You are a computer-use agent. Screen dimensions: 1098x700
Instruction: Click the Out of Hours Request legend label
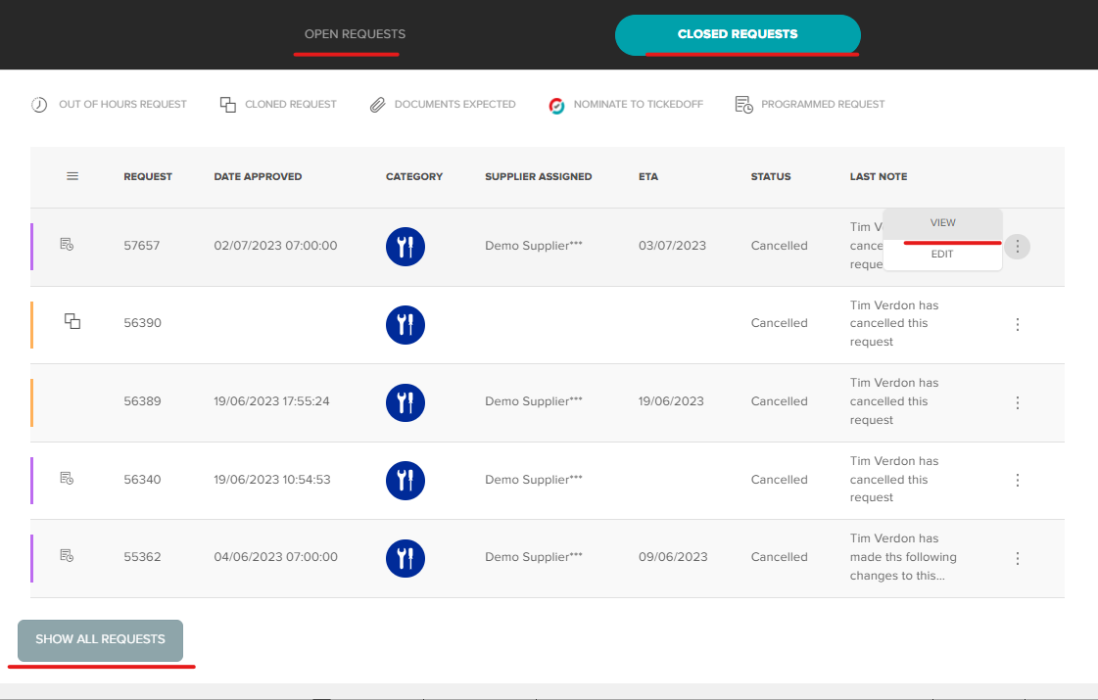122,105
